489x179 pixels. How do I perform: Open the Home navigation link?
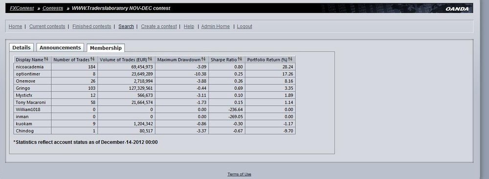[x=15, y=26]
